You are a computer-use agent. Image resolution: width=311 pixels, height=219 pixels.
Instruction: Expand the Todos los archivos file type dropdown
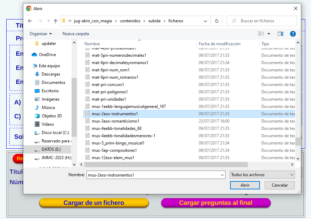pos(262,175)
